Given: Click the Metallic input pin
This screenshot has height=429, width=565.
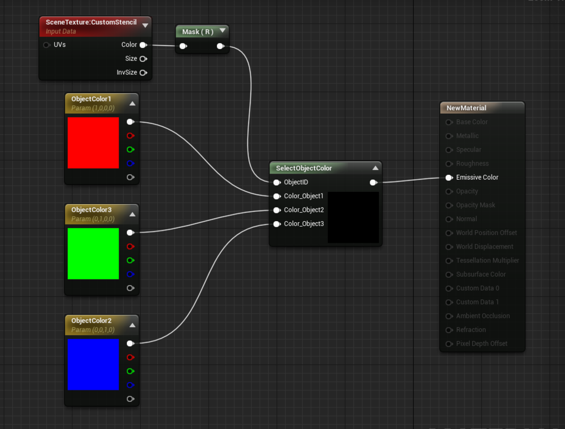Looking at the screenshot, I should tap(449, 136).
